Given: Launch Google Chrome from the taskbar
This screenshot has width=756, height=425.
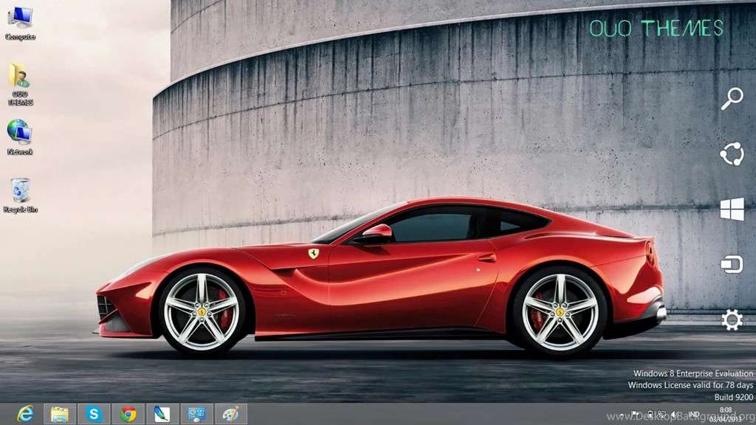Looking at the screenshot, I should click(128, 414).
